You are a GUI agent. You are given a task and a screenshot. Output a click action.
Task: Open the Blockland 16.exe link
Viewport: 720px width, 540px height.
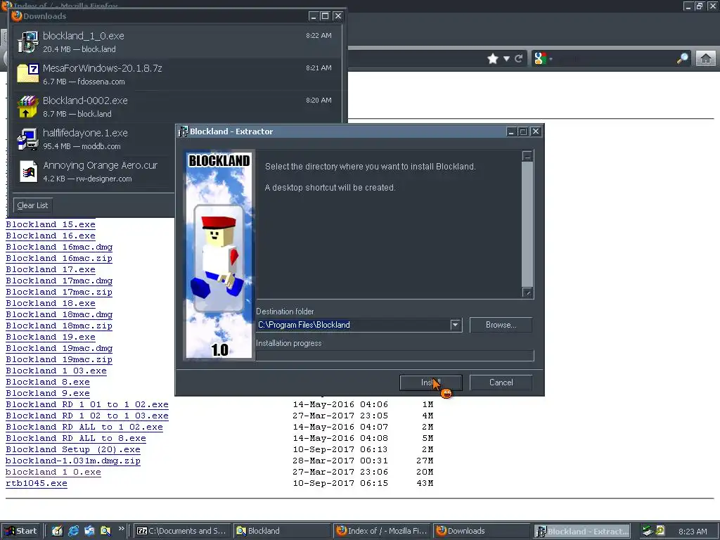51,236
